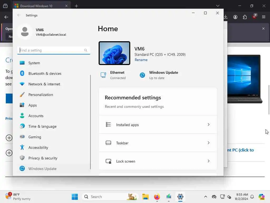Screen dimensions: 270x203
Task: Click the taskbar Search box
Action: 110,197
